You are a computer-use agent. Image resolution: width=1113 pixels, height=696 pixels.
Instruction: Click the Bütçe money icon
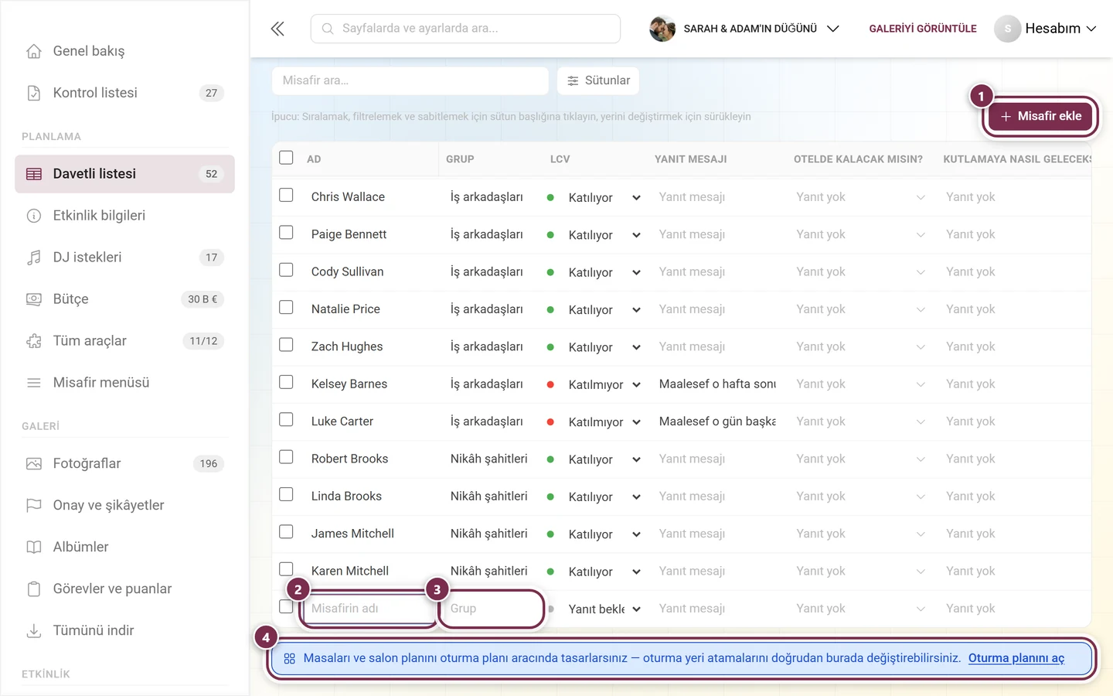(34, 299)
